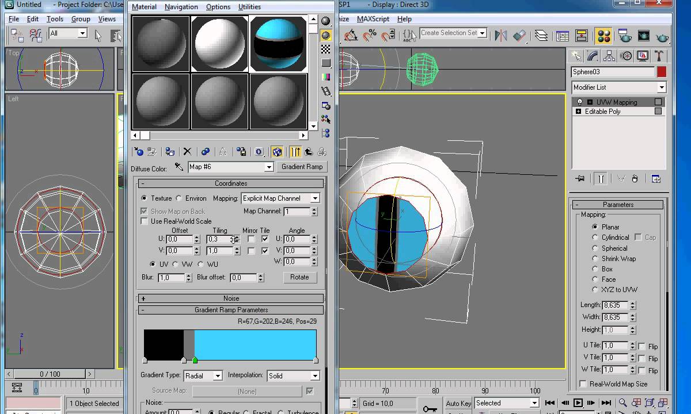Screen dimensions: 691x414
Task: Open the Options menu in Material Editor
Action: coord(218,7)
